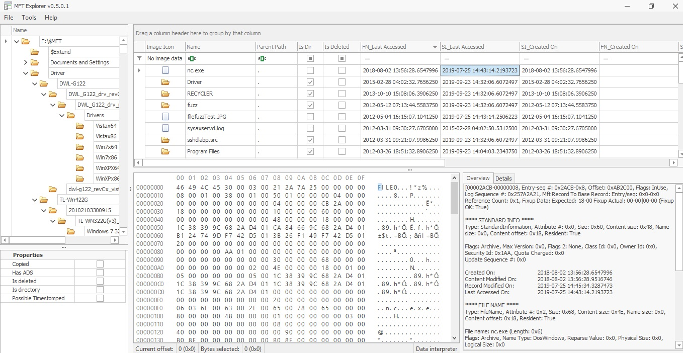Collapse the F:\$MFT root node

coord(17,41)
